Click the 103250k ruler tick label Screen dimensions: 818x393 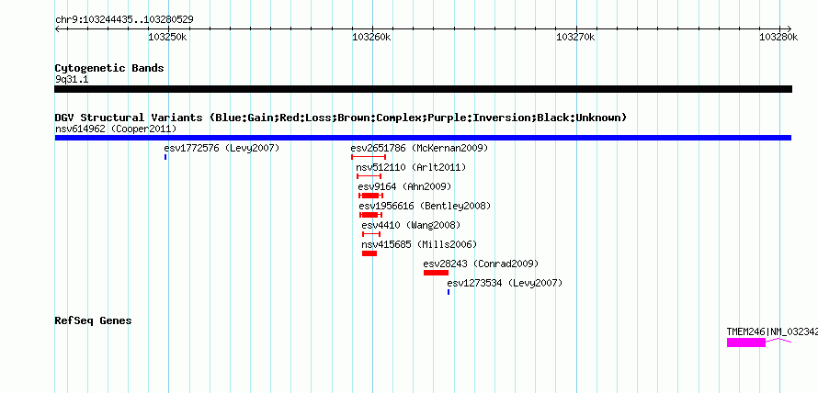pyautogui.click(x=168, y=37)
